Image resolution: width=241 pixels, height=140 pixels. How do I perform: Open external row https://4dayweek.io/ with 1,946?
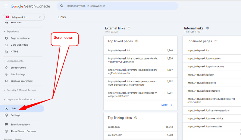tap(140, 50)
